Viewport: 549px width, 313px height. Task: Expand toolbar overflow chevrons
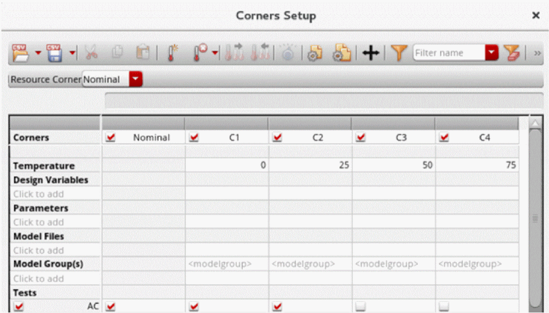point(537,53)
